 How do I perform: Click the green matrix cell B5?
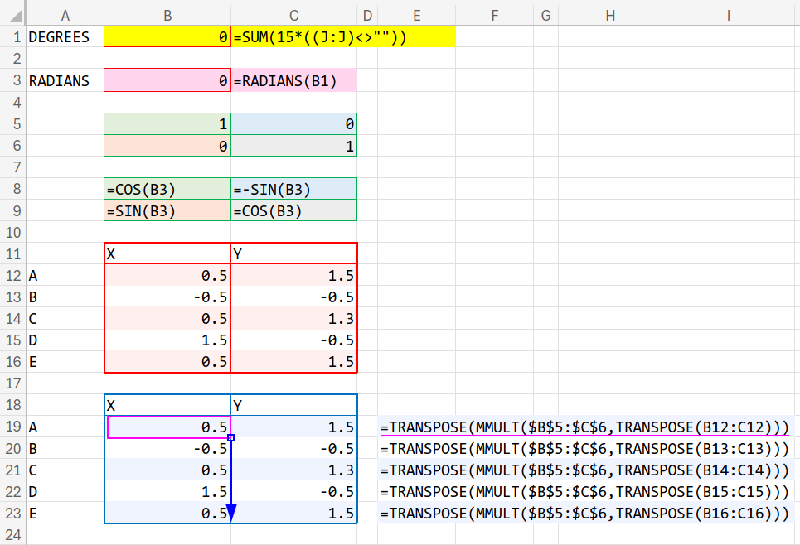(167, 124)
